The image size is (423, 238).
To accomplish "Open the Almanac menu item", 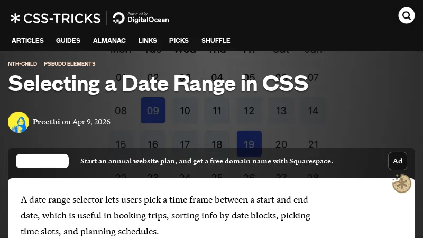I will click(109, 41).
